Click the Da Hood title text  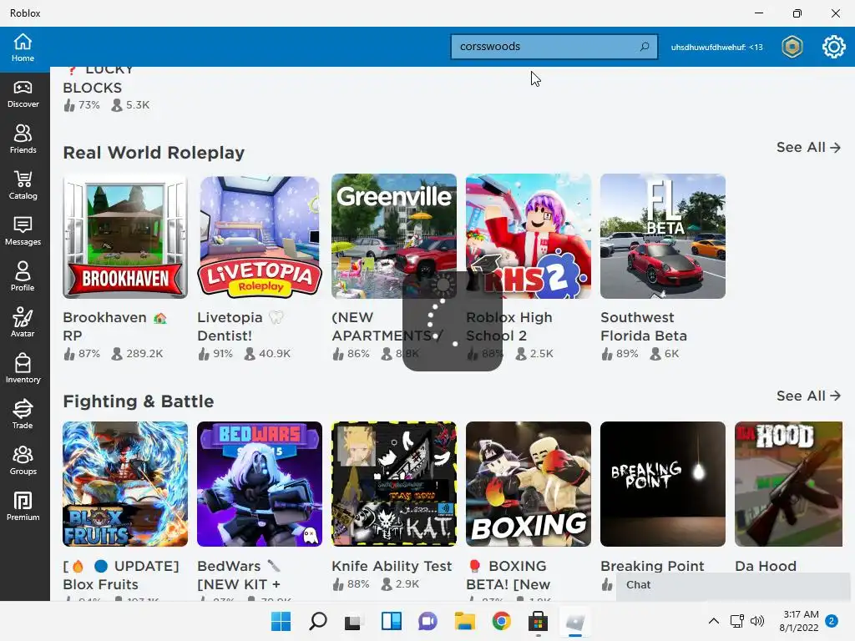tap(766, 566)
